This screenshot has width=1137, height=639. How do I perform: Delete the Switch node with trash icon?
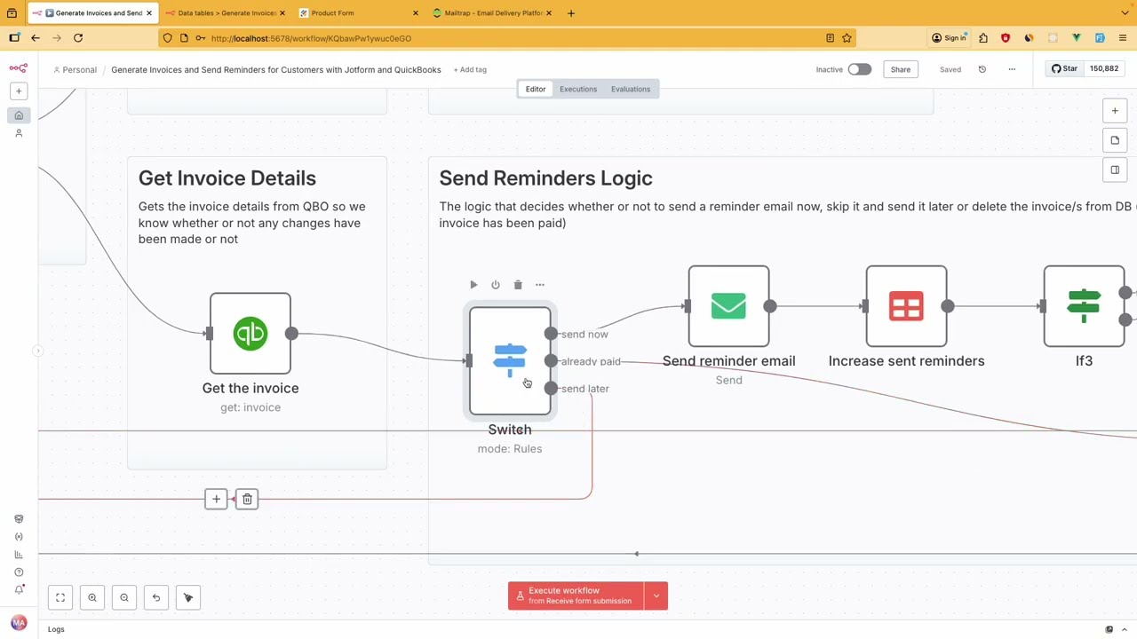pyautogui.click(x=518, y=285)
